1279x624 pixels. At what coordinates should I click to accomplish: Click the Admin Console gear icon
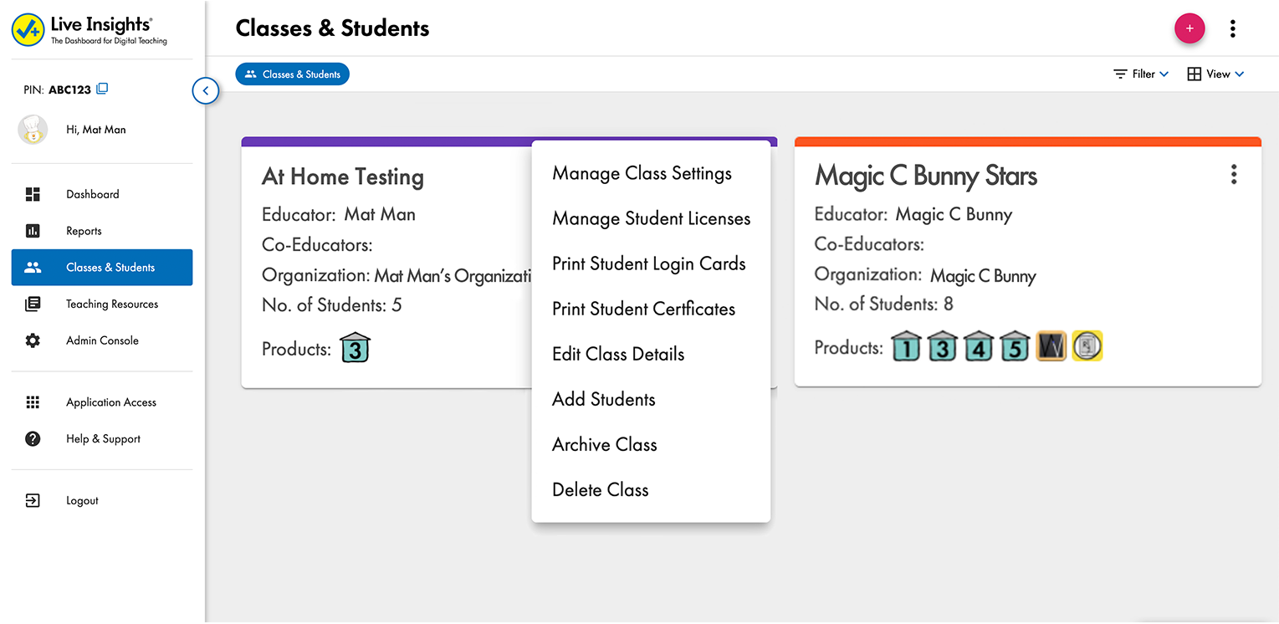pos(33,340)
